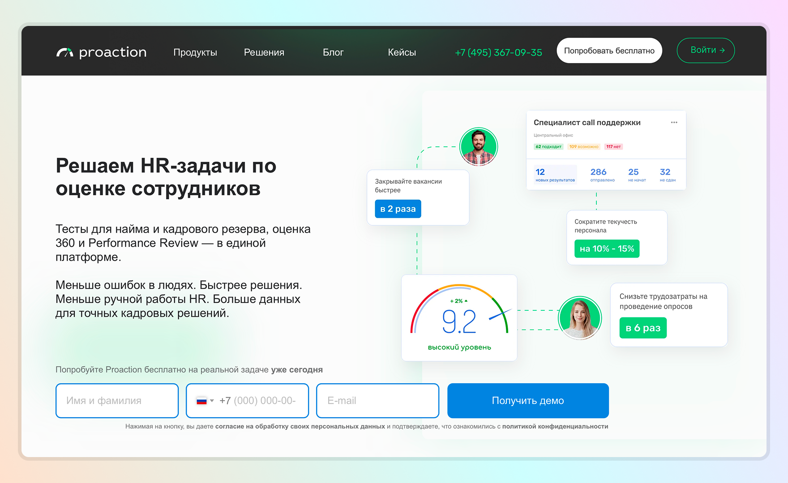Call the +7 (495) 367-09-35 number link
This screenshot has height=483, width=788.
point(498,52)
